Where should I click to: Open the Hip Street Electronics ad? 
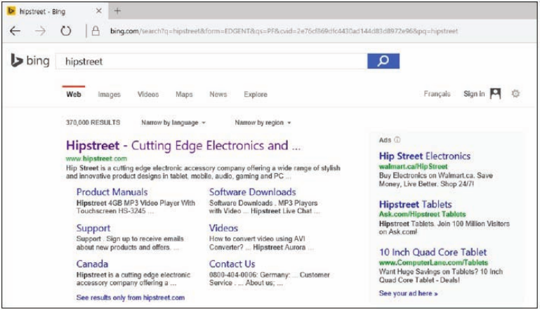coord(425,156)
